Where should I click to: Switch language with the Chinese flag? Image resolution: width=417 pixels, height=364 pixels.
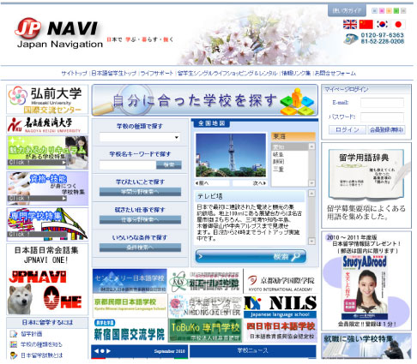(x=366, y=25)
